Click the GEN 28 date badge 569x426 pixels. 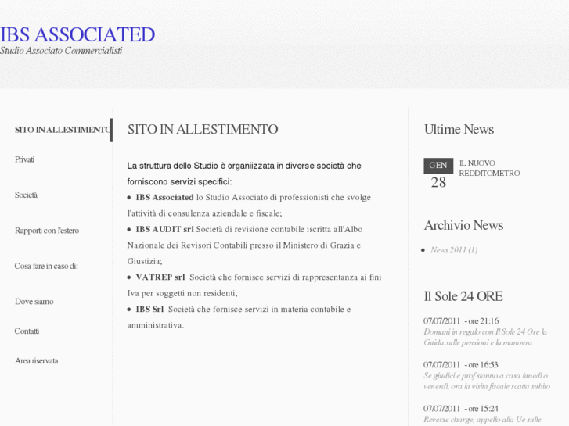pyautogui.click(x=438, y=174)
